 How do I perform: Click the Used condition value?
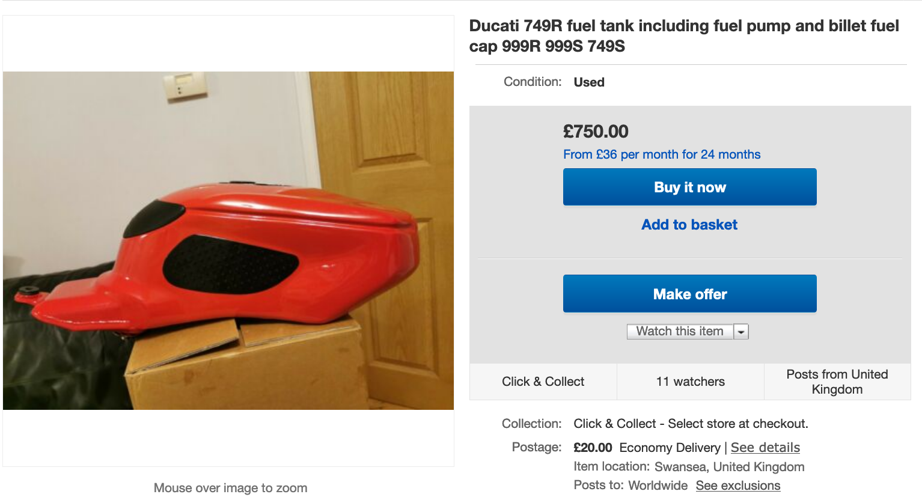[589, 82]
